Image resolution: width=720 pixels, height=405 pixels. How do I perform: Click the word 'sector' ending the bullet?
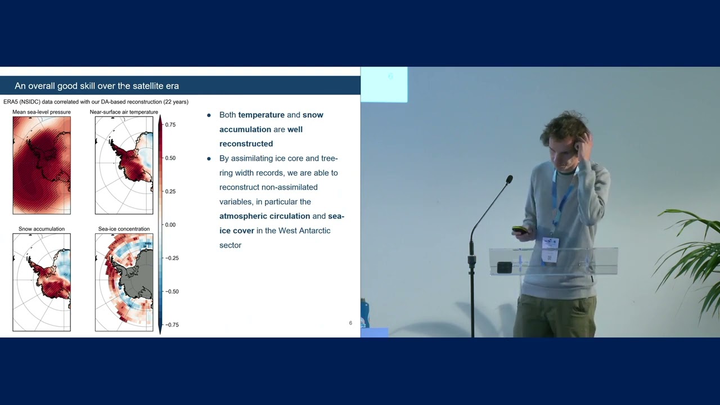pos(230,245)
